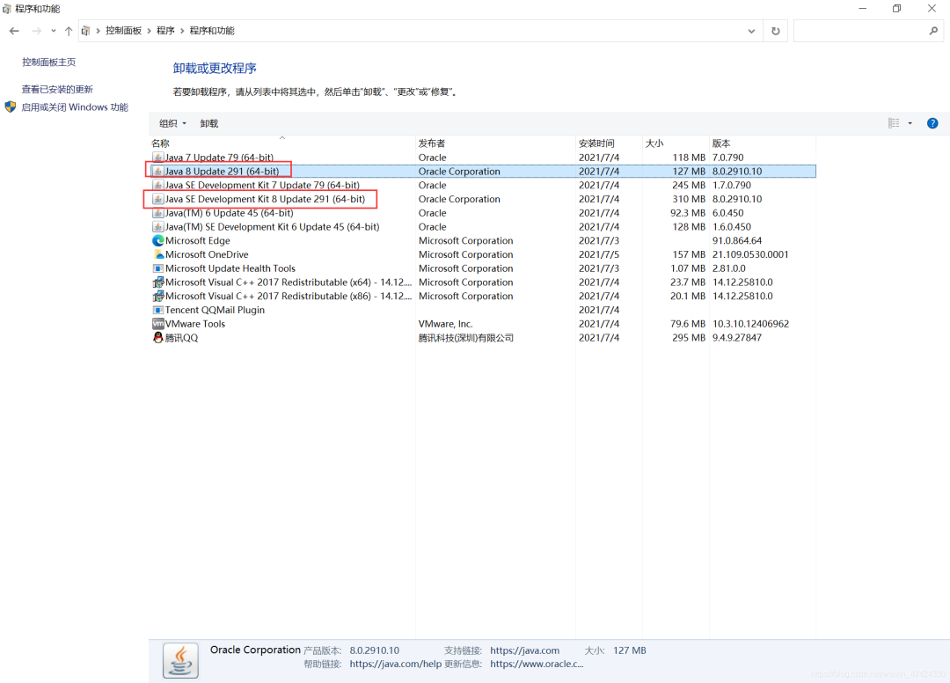This screenshot has width=950, height=683.
Task: Open https://www.oracle.c... update info link
Action: point(537,665)
